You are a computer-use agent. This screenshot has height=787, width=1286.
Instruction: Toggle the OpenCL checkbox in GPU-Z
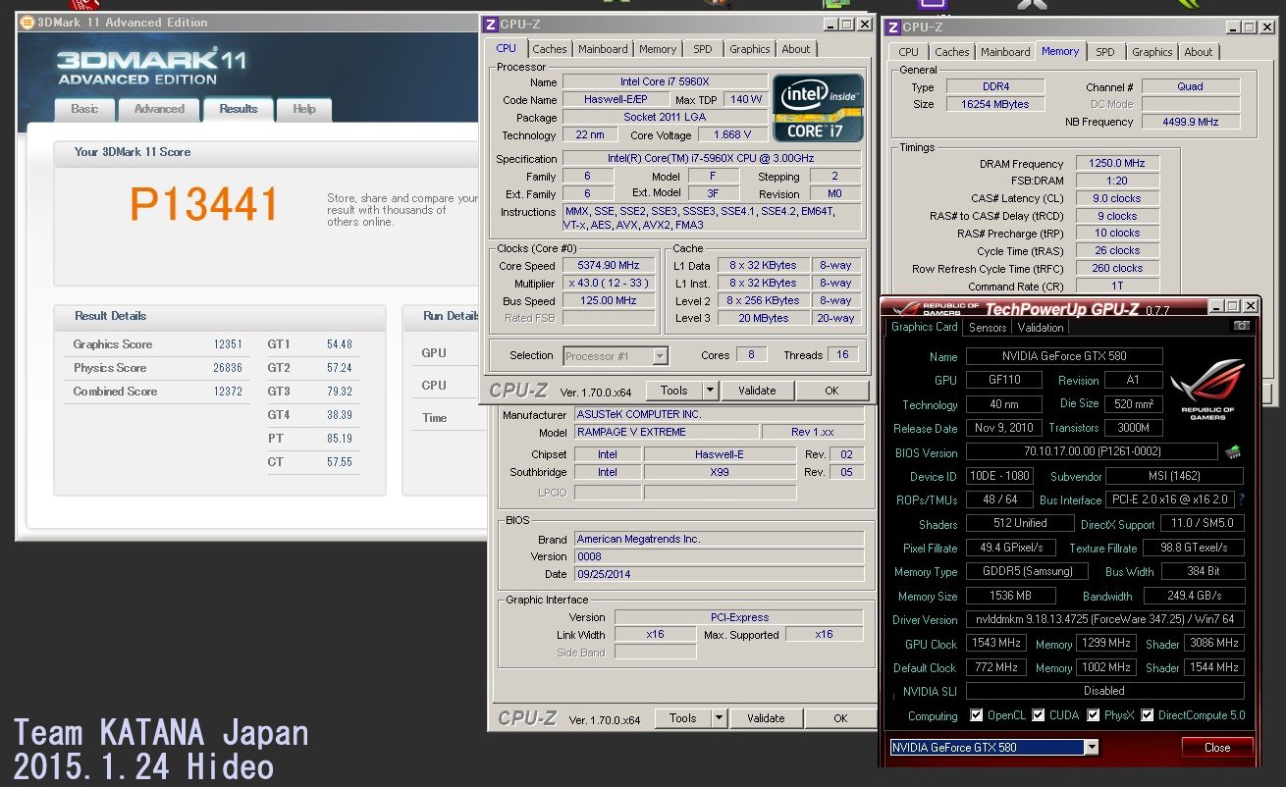976,715
